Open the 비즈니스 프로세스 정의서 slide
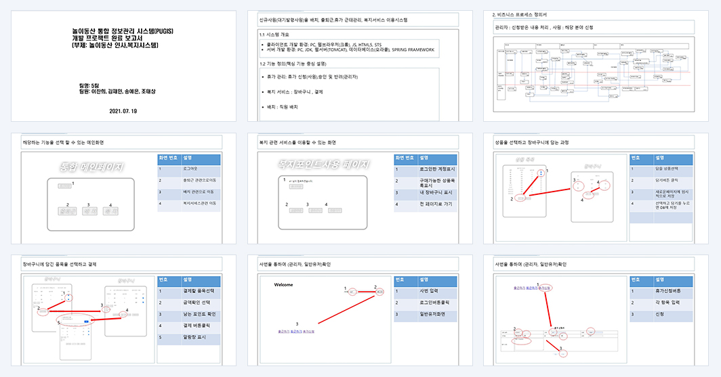 coord(596,66)
